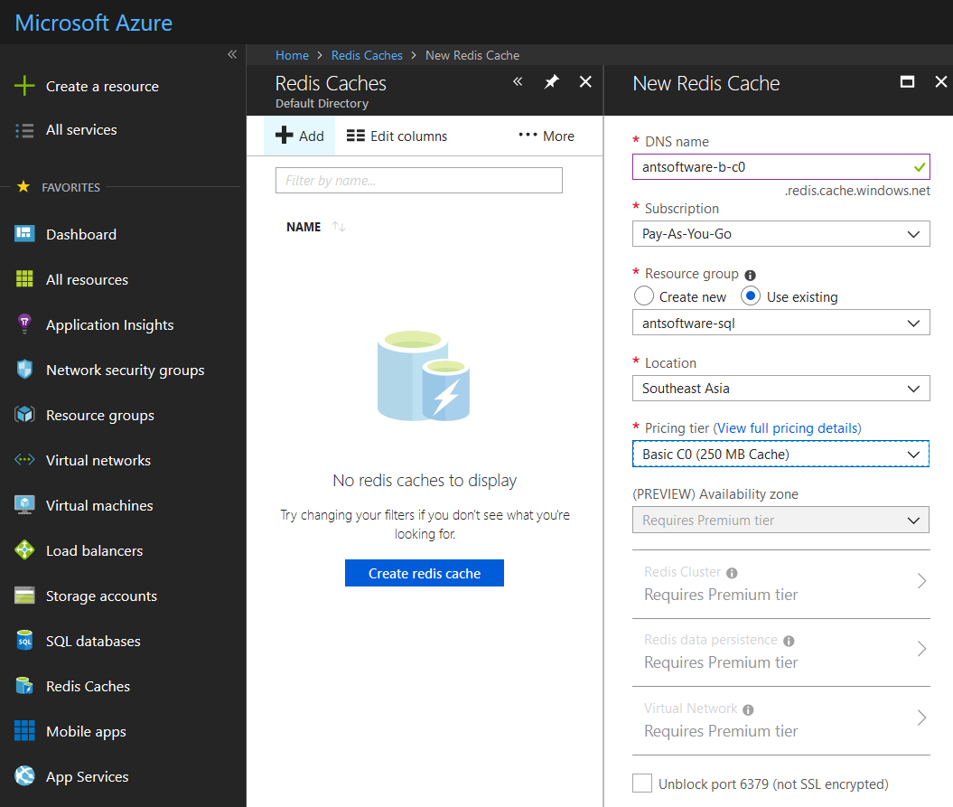Click Edit columns in the toolbar

397,136
